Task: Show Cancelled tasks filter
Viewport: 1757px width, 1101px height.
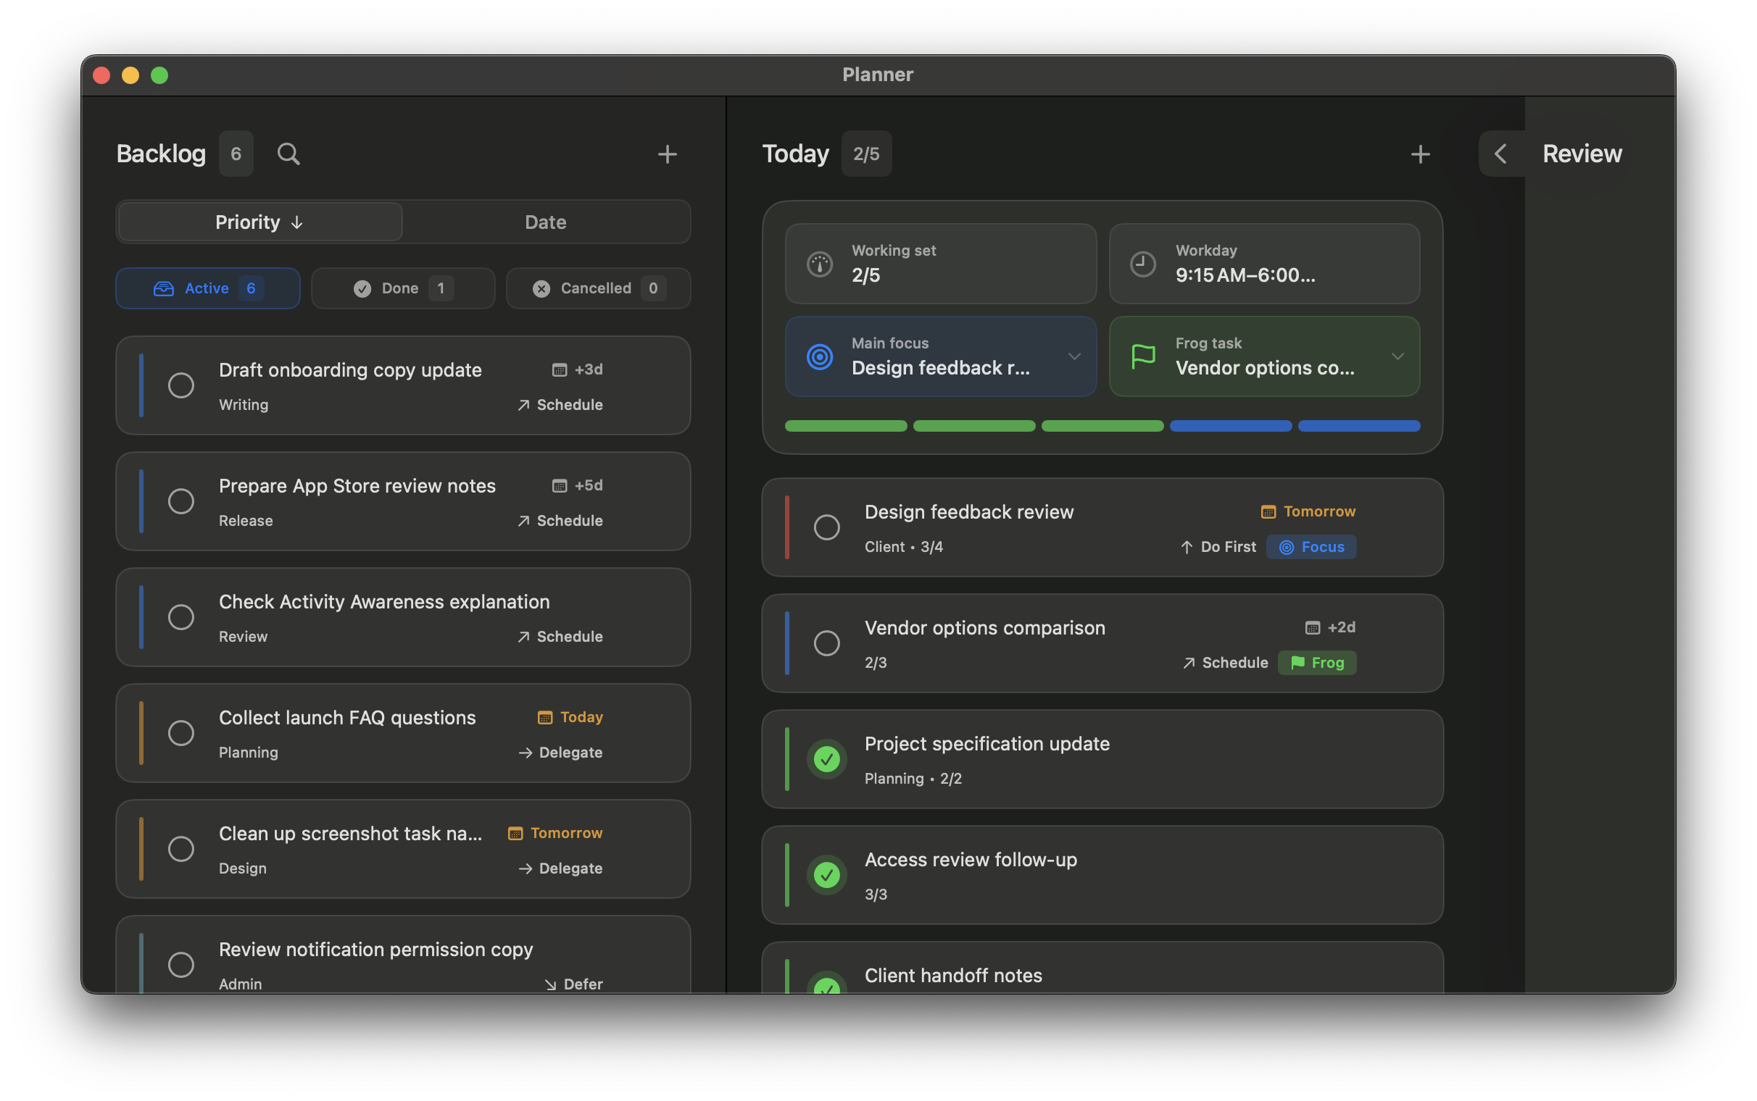Action: click(598, 288)
